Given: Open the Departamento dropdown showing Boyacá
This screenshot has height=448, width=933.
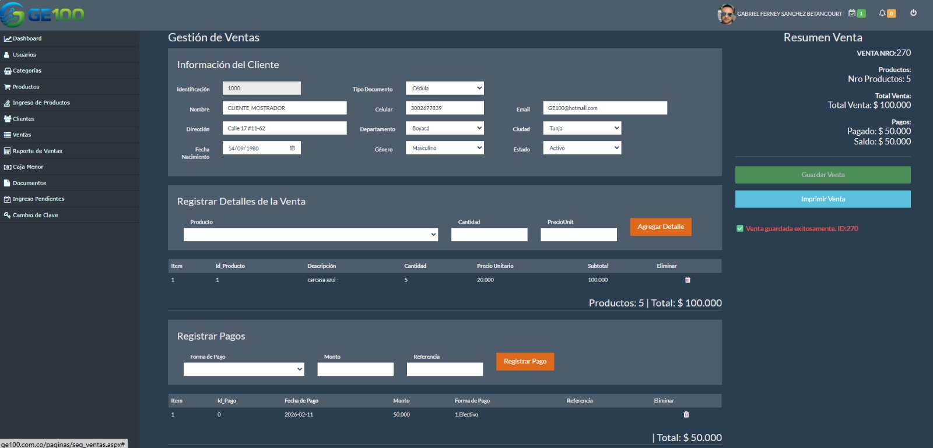Looking at the screenshot, I should coord(444,128).
